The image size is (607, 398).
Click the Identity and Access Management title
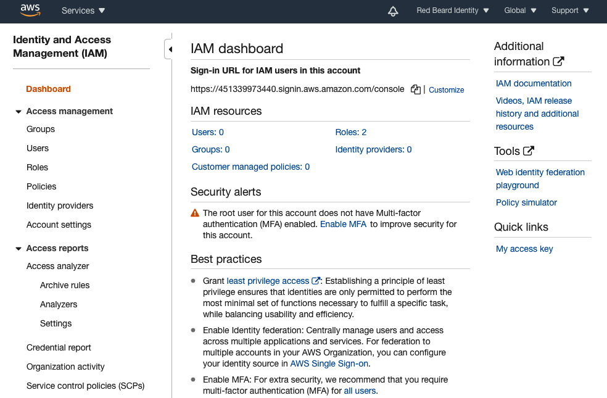coord(62,46)
